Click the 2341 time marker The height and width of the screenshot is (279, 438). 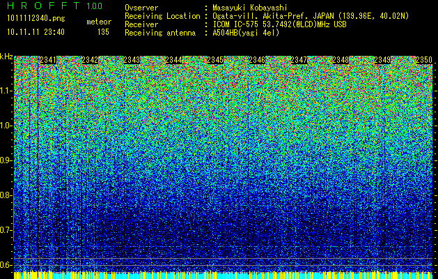(x=48, y=60)
